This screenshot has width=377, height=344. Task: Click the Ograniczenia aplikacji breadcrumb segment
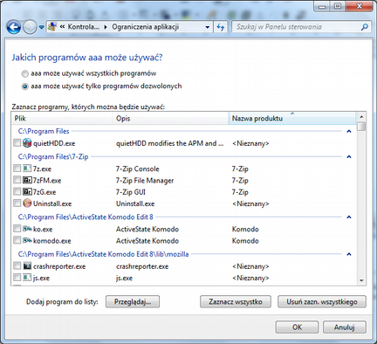[x=146, y=27]
